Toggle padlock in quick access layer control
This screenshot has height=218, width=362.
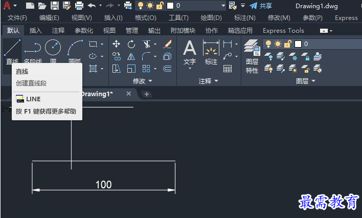[x=160, y=6]
